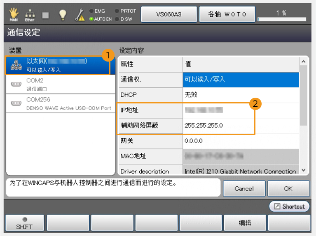This screenshot has height=236, width=316.
Task: Click the Driver description label
Action: [151, 170]
